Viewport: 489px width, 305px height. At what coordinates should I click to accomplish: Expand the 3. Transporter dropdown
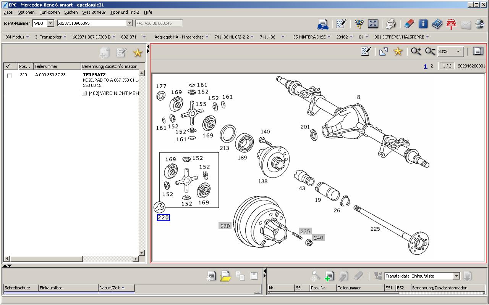pos(65,37)
